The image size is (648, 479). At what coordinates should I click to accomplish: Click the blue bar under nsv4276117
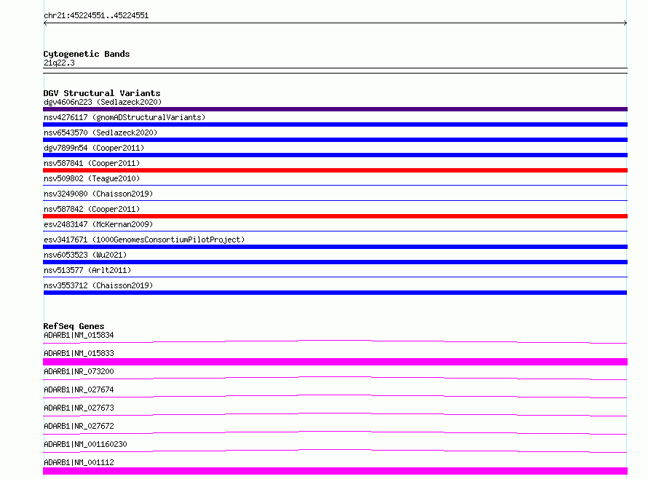coord(335,124)
